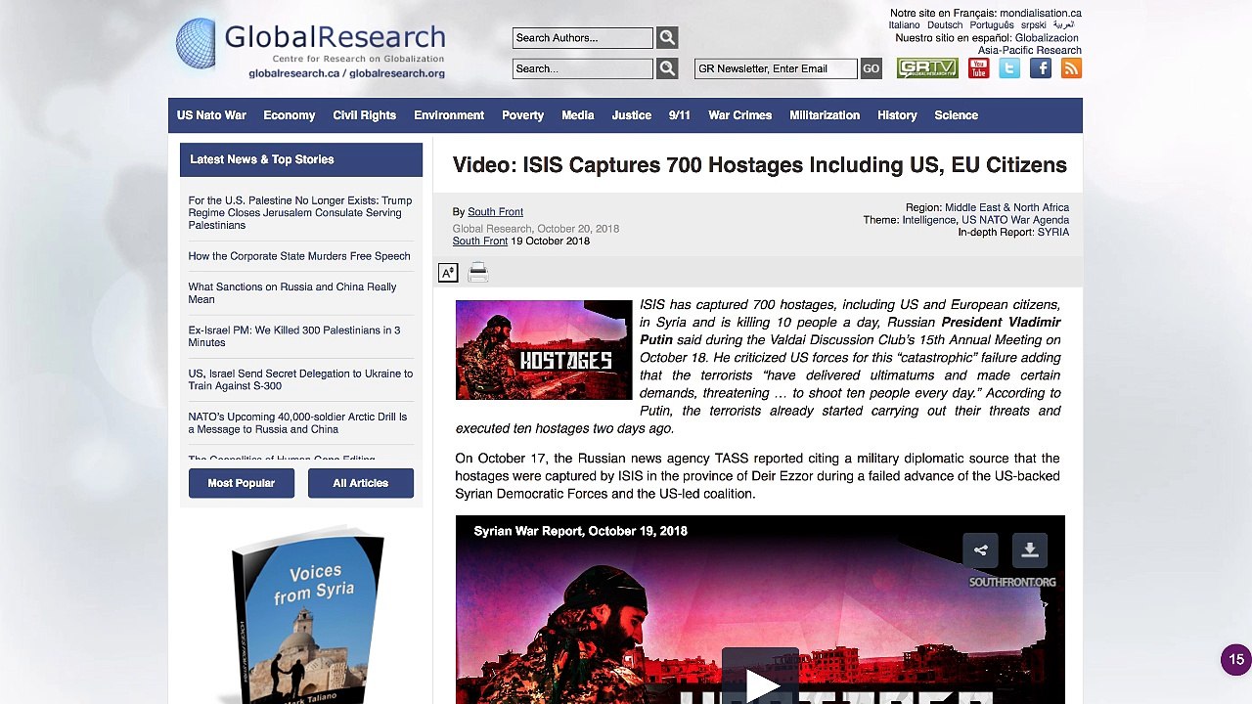This screenshot has height=704, width=1252.
Task: Open Ex-Israel PM Killed 300 Palestinians story
Action: (294, 336)
